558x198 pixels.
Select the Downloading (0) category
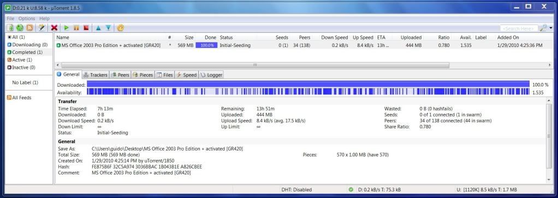[27, 45]
